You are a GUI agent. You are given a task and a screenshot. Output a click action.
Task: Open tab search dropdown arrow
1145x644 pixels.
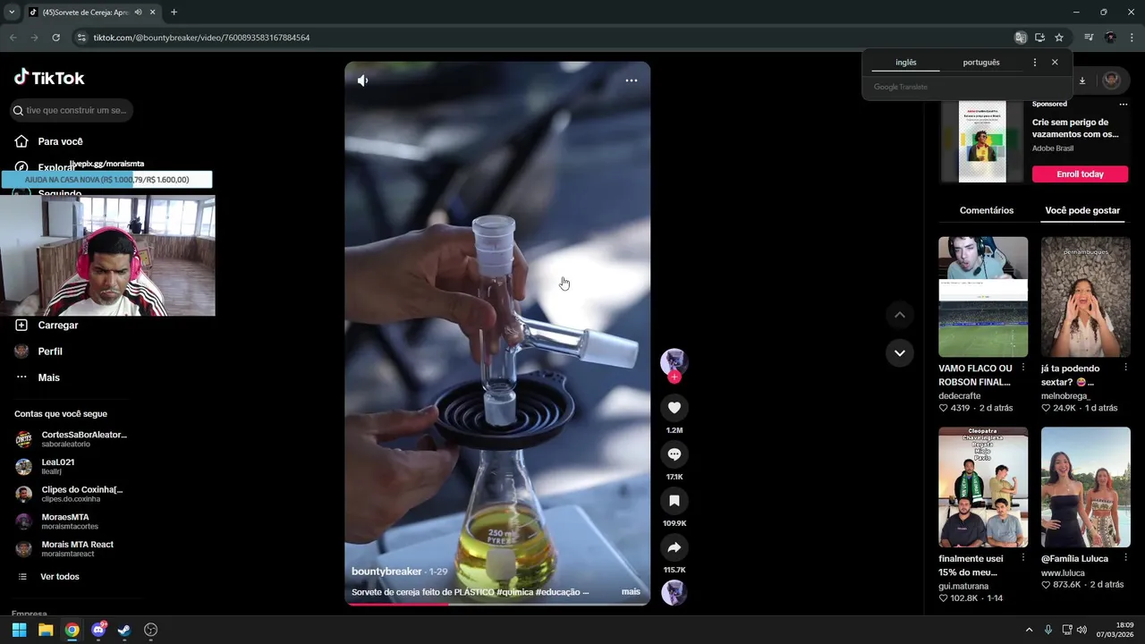click(11, 13)
